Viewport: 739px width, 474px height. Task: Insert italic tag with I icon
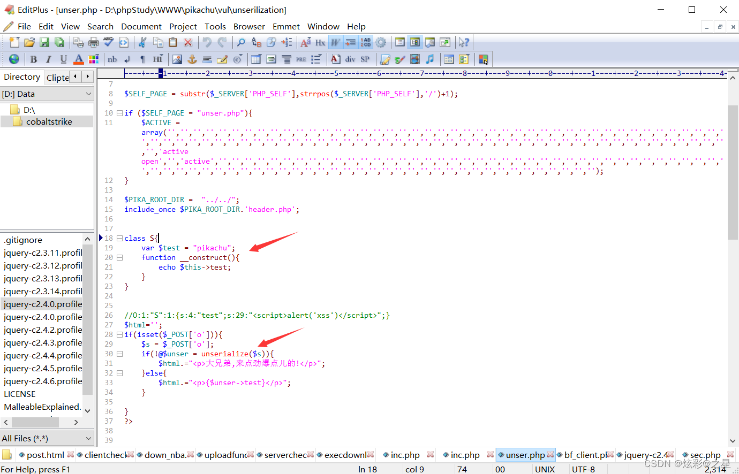pos(49,59)
